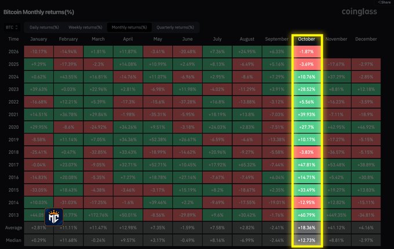
Task: Click the coinglass logo
Action: [x=359, y=12]
